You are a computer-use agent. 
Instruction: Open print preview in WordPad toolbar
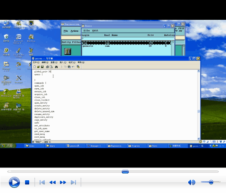[51, 67]
